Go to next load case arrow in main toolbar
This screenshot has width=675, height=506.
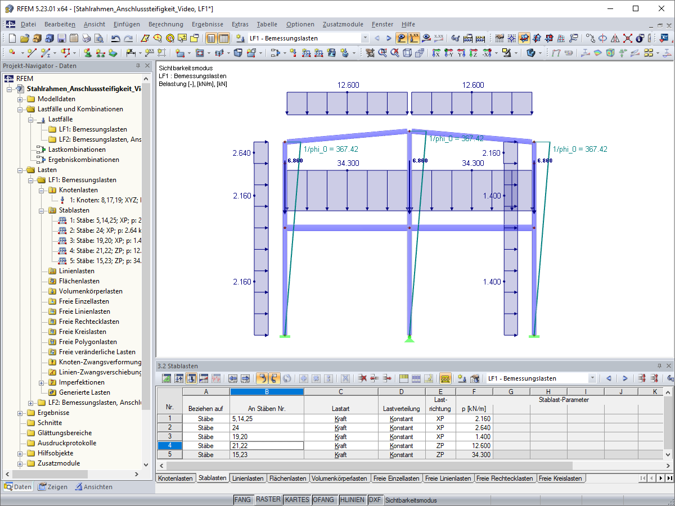pos(389,38)
